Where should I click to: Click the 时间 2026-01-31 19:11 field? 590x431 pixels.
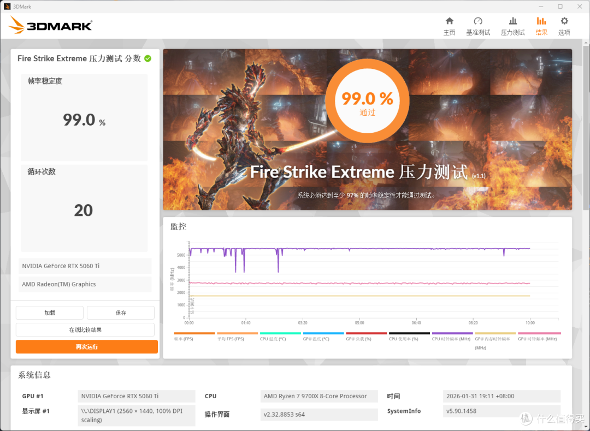(x=501, y=396)
